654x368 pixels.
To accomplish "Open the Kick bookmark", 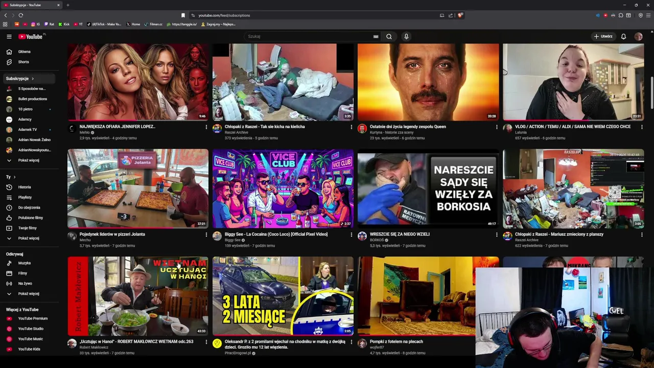I will click(x=64, y=24).
